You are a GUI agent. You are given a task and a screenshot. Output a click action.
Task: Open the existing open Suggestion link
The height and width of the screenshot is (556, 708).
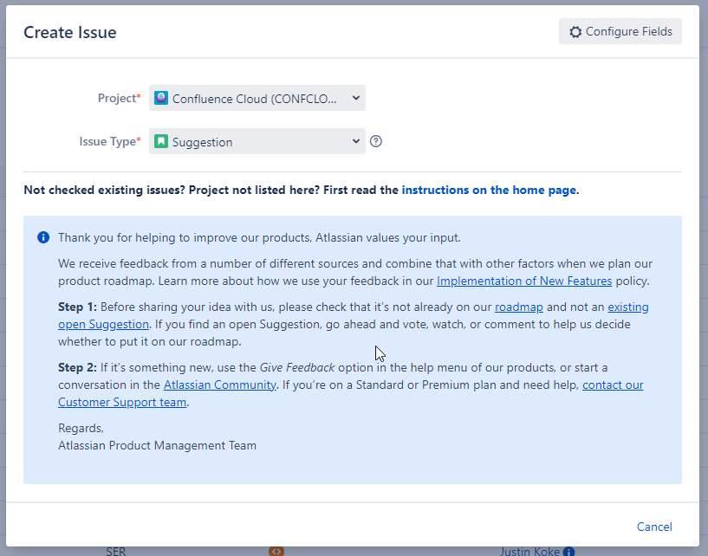[628, 307]
